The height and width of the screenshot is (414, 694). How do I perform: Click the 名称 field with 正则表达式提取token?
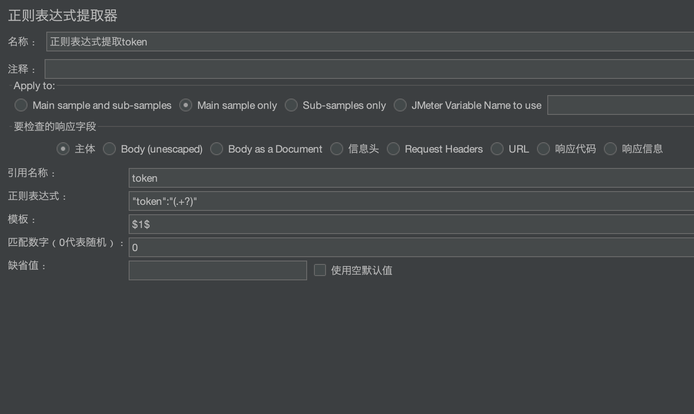pos(370,42)
